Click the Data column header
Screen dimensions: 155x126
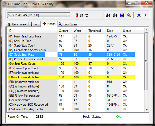tap(113, 31)
